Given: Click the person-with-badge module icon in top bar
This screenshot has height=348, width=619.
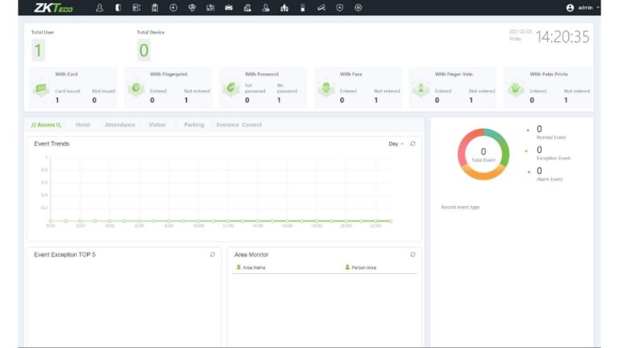Looking at the screenshot, I should point(266,7).
